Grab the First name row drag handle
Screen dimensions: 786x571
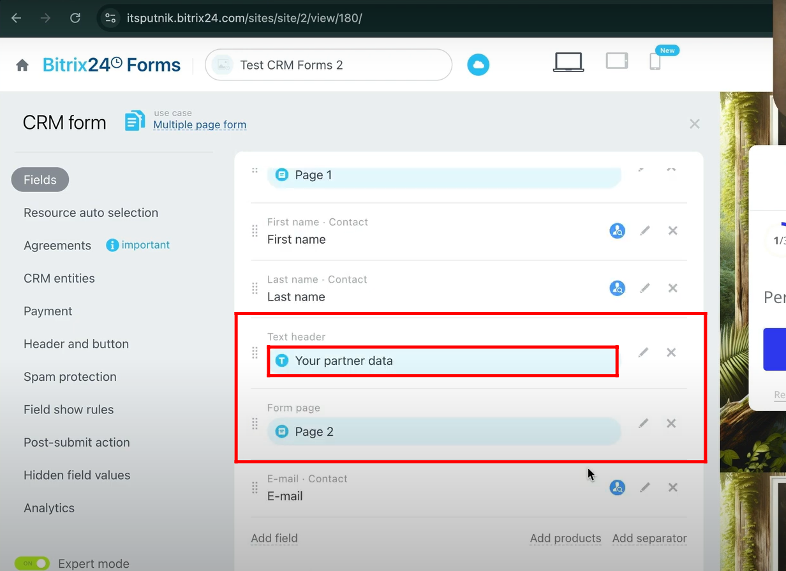tap(255, 231)
